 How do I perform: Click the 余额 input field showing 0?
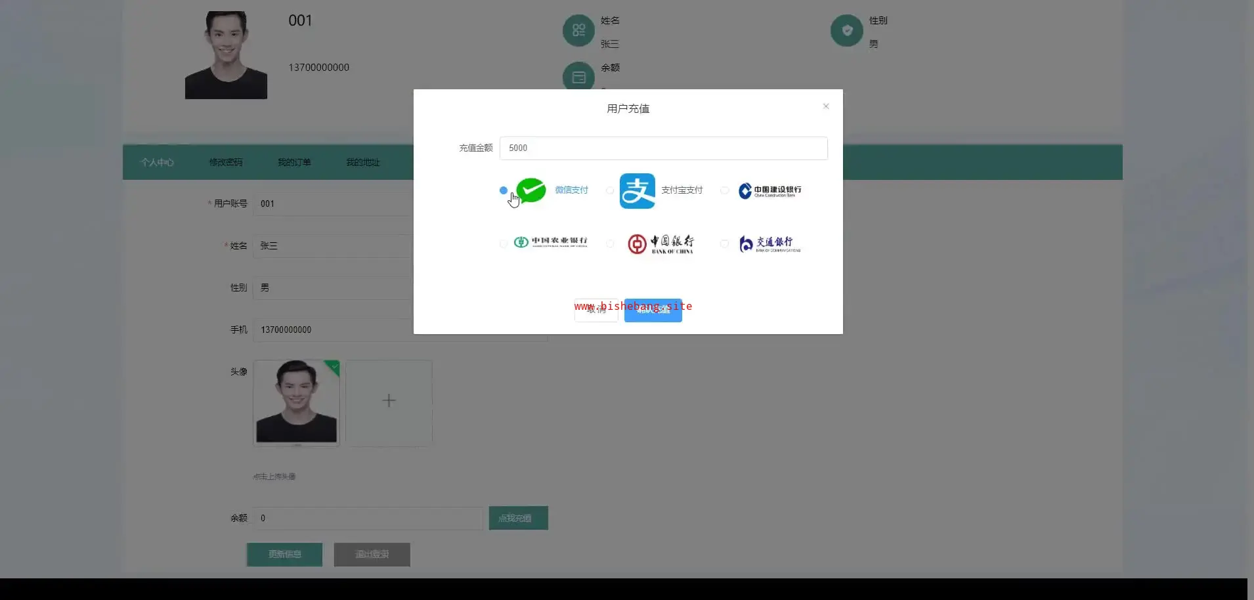pyautogui.click(x=368, y=518)
